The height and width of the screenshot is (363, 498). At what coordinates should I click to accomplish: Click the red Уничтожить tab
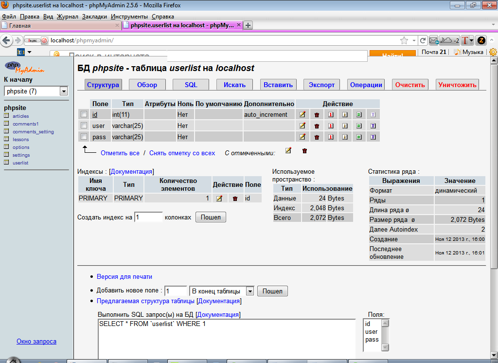click(457, 85)
